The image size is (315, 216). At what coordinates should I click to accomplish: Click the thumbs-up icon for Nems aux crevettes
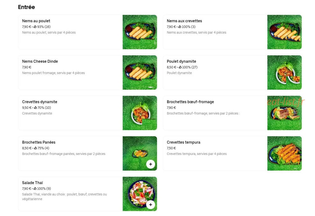(x=180, y=27)
